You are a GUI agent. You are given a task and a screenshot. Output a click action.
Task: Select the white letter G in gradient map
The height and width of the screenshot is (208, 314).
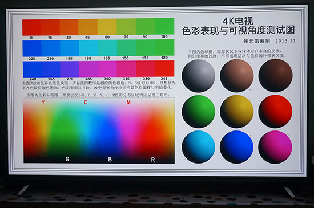67,159
